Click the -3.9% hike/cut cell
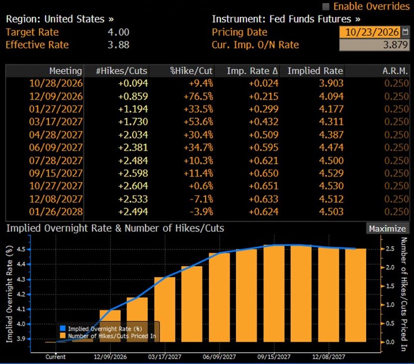 point(201,212)
